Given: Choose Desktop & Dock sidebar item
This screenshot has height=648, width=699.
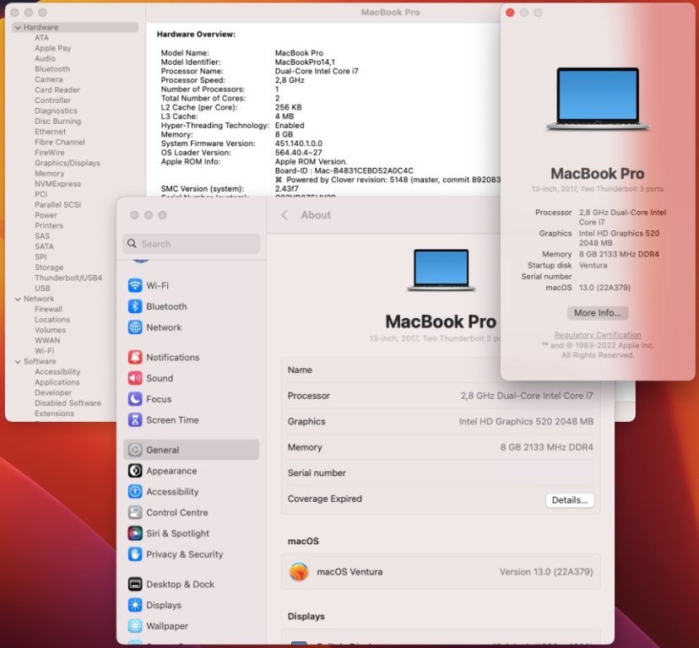Looking at the screenshot, I should click(x=180, y=584).
